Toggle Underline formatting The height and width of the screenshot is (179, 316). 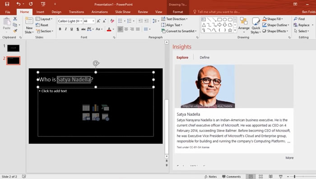(x=71, y=29)
